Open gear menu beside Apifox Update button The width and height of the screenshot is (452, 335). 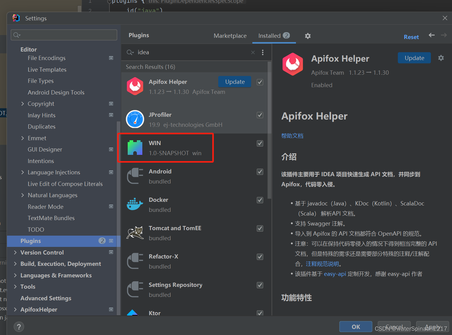click(x=441, y=58)
